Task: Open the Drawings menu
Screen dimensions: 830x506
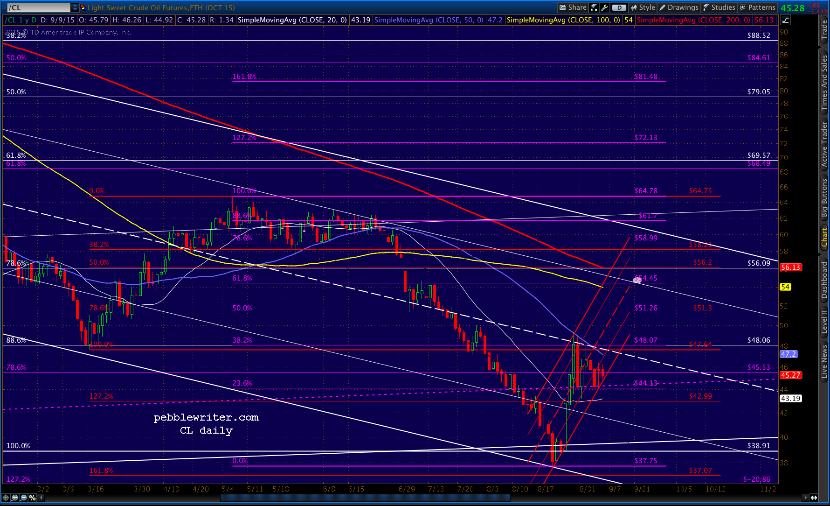Action: [x=679, y=7]
